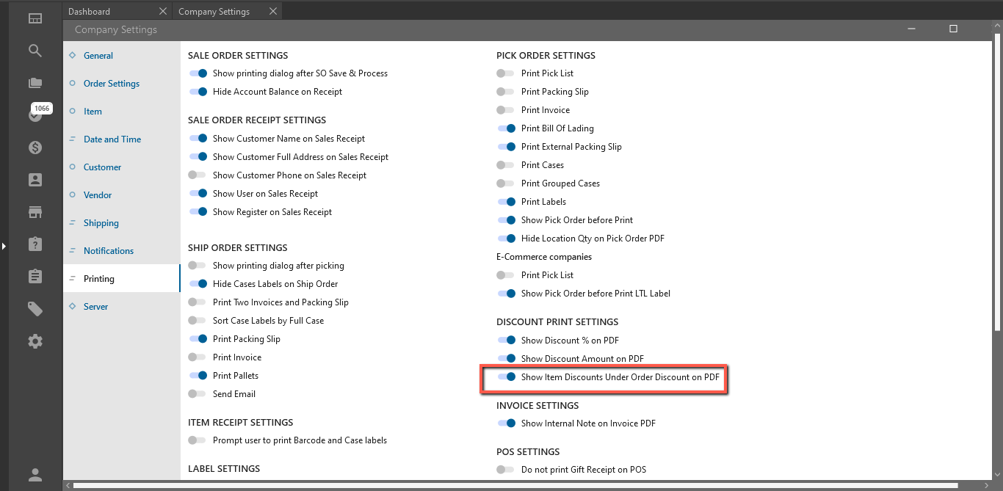
Task: Enable the Print Pick List toggle under Pick Order Settings
Action: tap(505, 73)
